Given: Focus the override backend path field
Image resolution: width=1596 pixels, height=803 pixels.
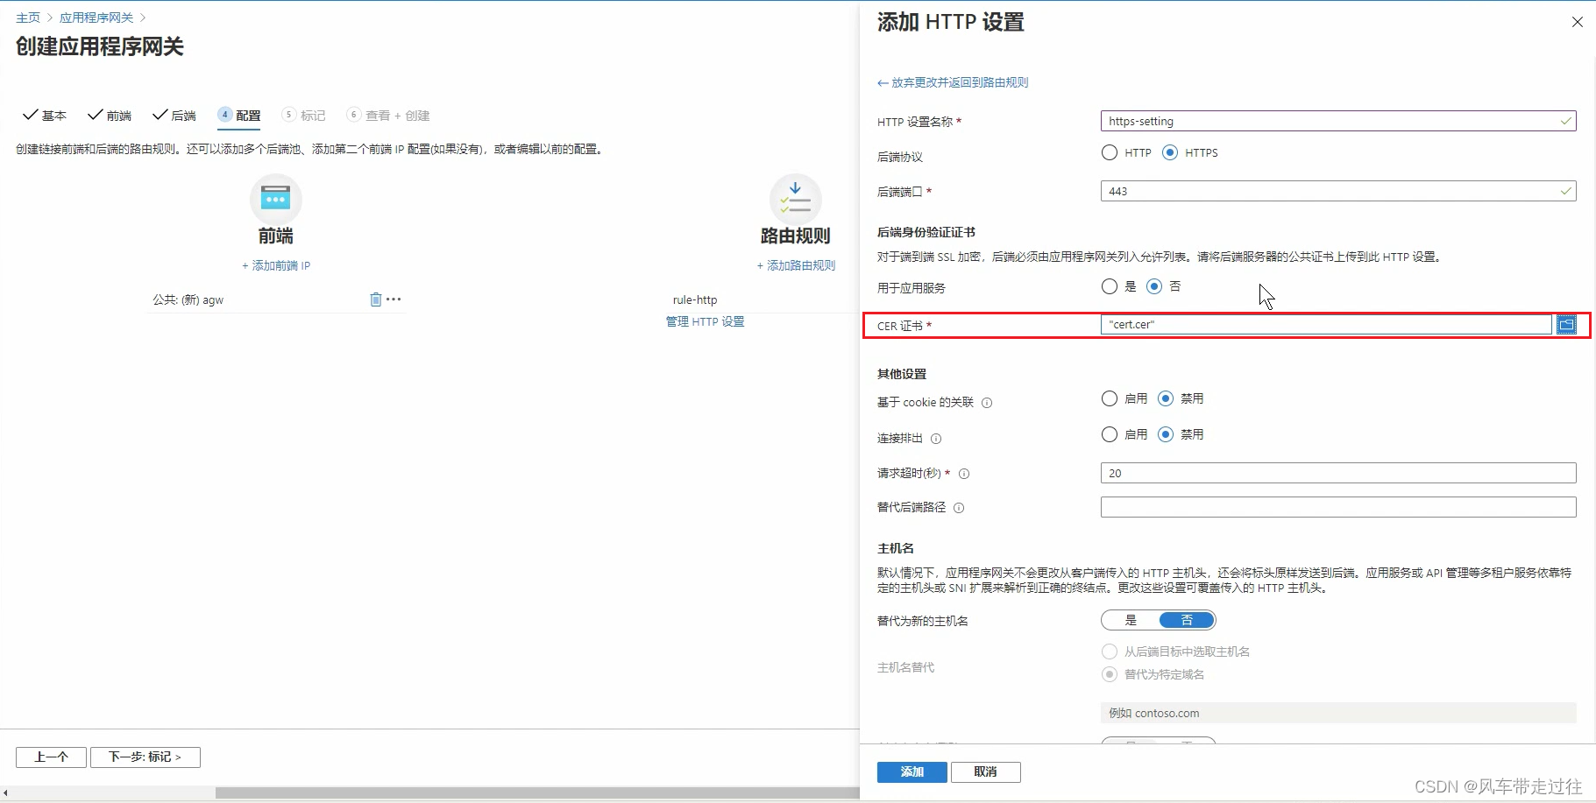Looking at the screenshot, I should [1338, 507].
